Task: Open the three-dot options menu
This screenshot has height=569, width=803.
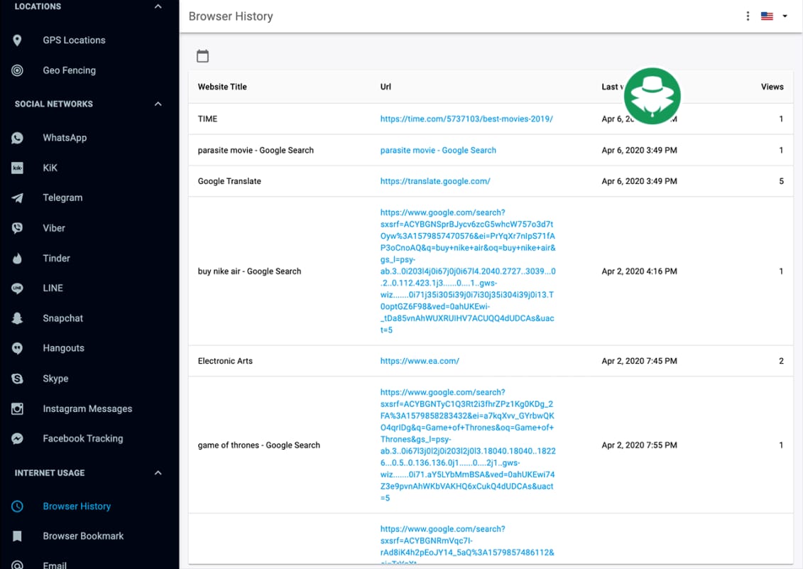Action: click(x=747, y=15)
